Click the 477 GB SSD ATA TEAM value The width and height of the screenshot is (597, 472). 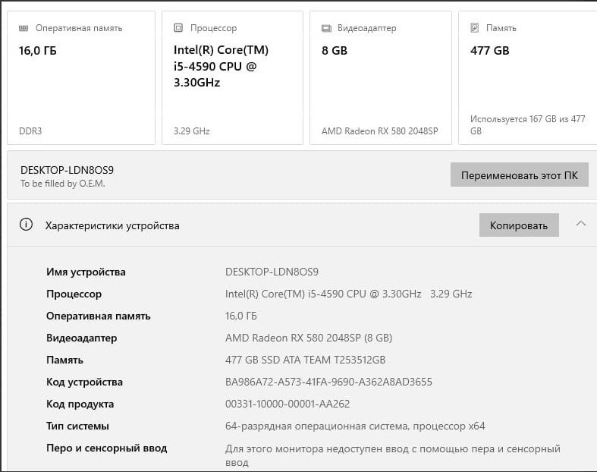tap(305, 360)
